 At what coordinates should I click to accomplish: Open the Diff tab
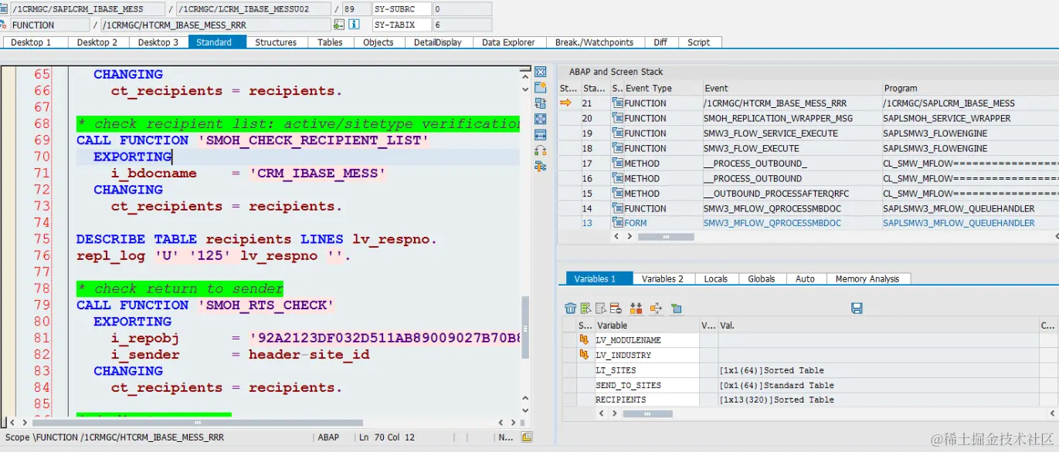click(x=660, y=42)
